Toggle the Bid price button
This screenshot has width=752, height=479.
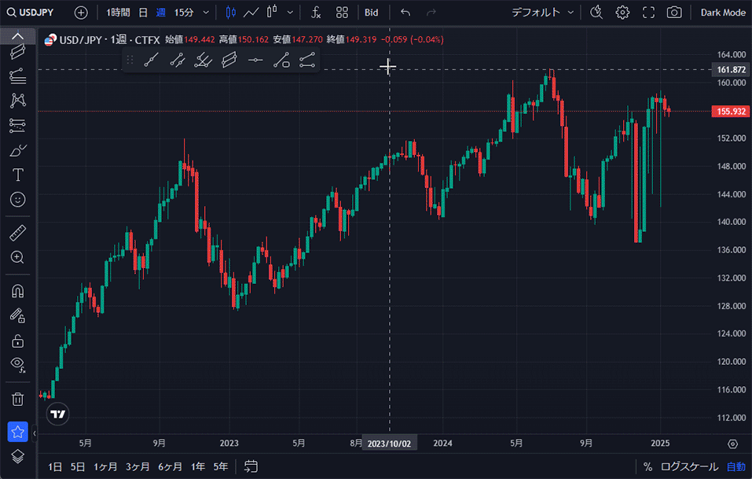click(x=371, y=13)
